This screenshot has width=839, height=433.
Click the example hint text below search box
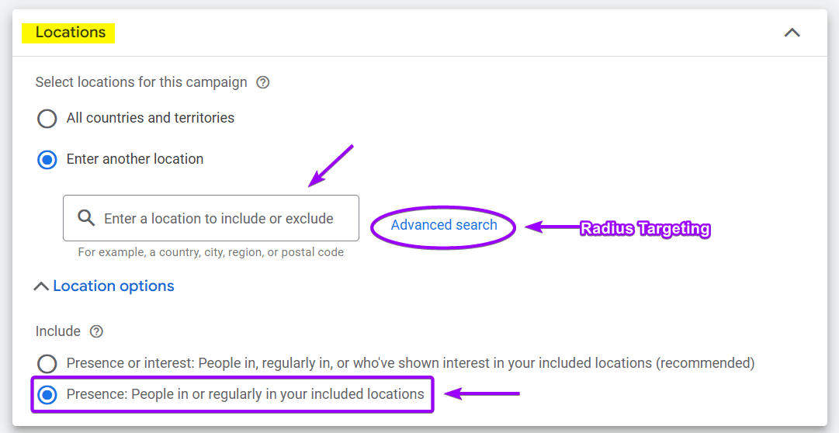(x=210, y=252)
